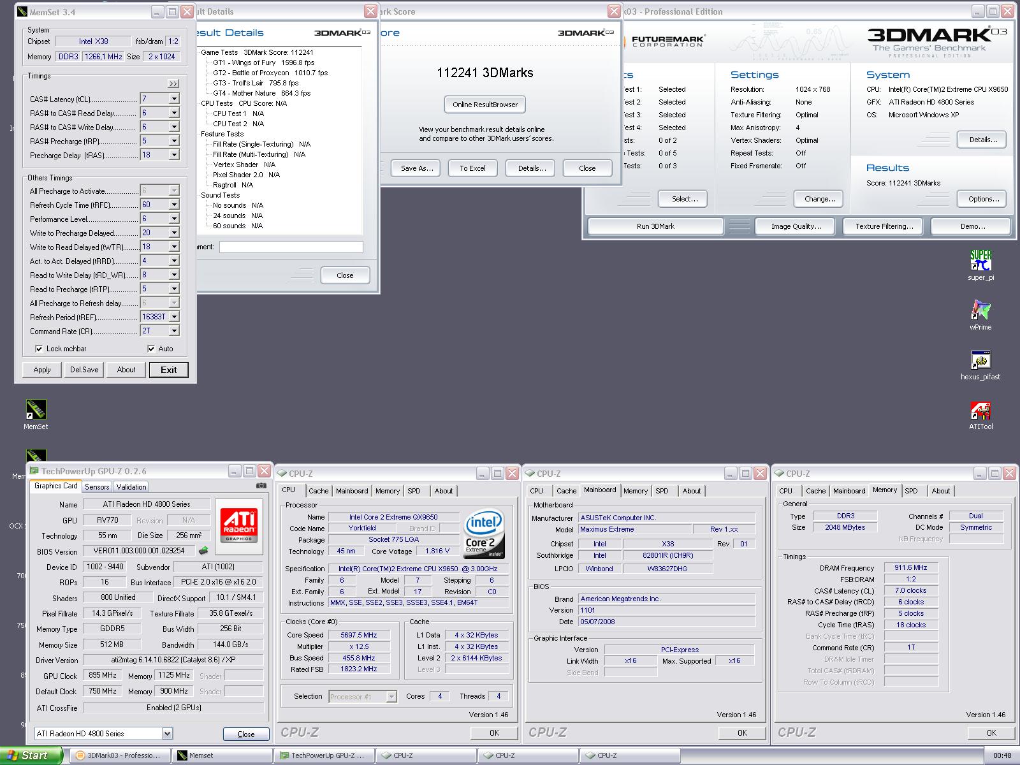
Task: Open the super_pi desktop shortcut
Action: (980, 260)
